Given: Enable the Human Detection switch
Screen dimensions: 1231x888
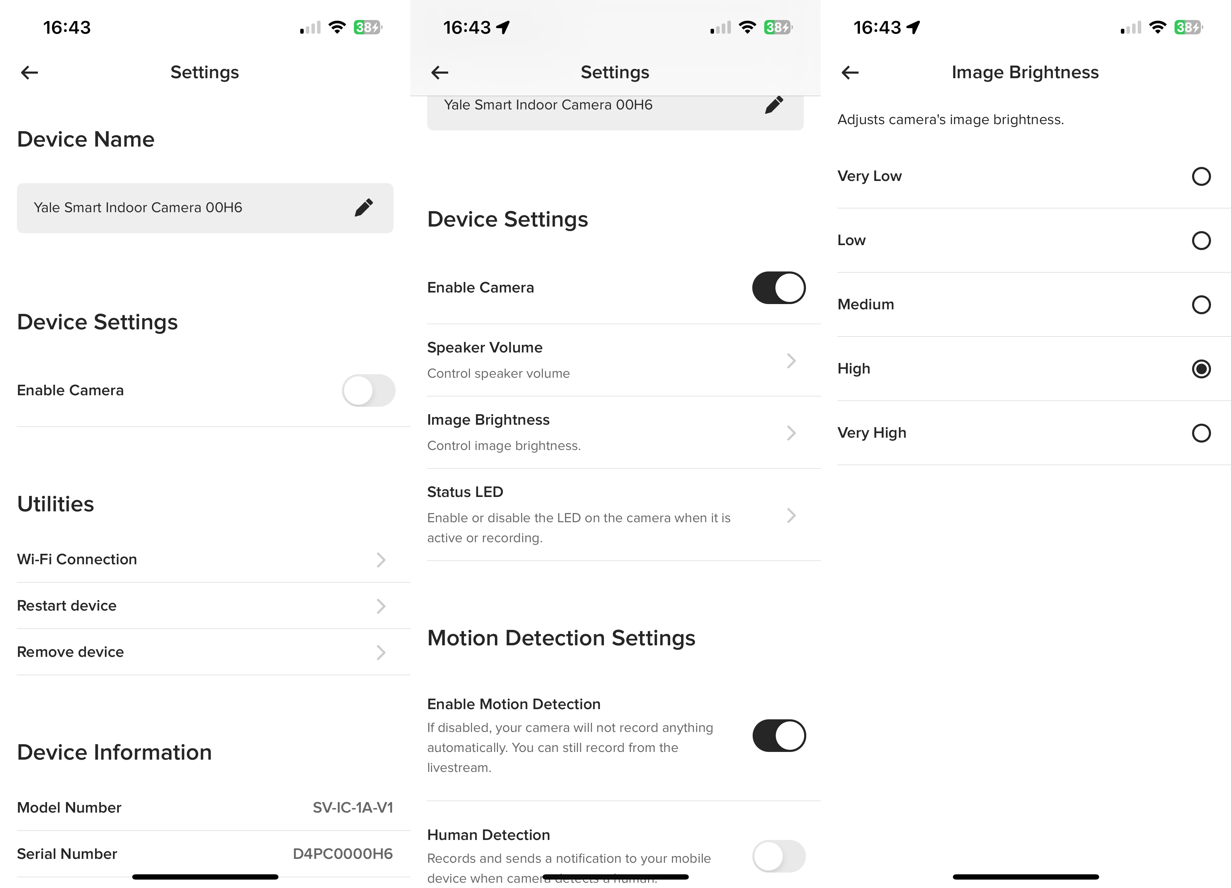Looking at the screenshot, I should coord(779,856).
